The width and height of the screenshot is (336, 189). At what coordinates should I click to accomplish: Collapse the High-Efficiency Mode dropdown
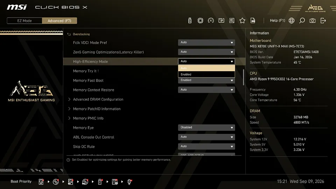click(x=206, y=61)
